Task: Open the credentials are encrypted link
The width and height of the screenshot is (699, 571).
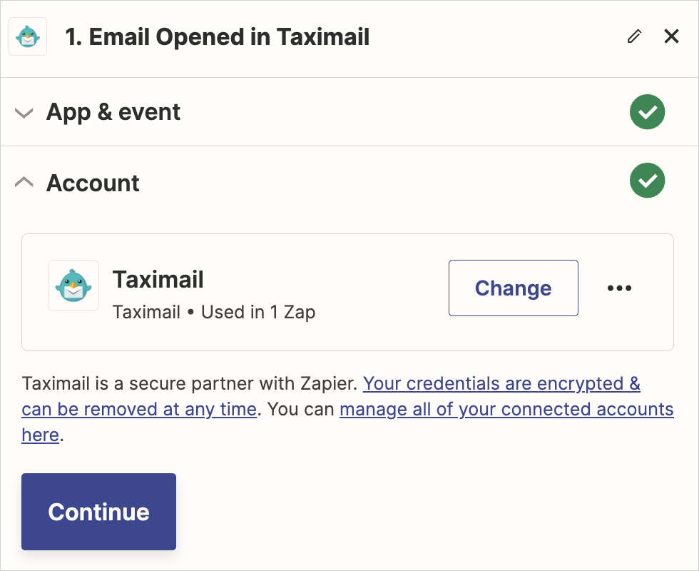Action: (501, 384)
